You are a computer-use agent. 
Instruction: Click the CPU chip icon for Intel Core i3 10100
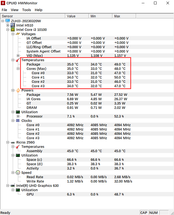(x=12, y=30)
